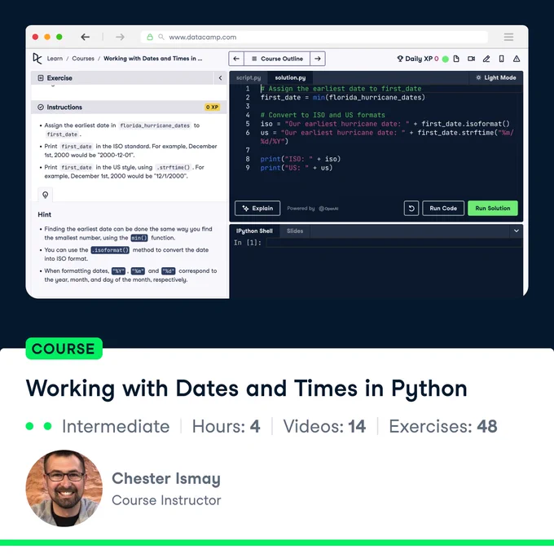This screenshot has height=554, width=554.
Task: Click the green status dot by Daily XP
Action: 445,59
